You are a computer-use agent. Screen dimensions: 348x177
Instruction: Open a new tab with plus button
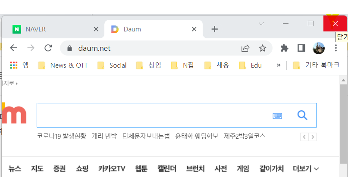[x=214, y=29]
